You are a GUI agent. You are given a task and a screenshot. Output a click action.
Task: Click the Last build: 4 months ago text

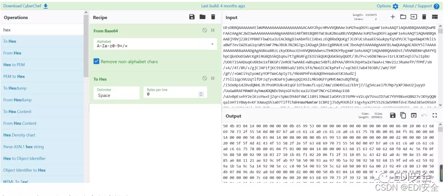click(x=223, y=6)
